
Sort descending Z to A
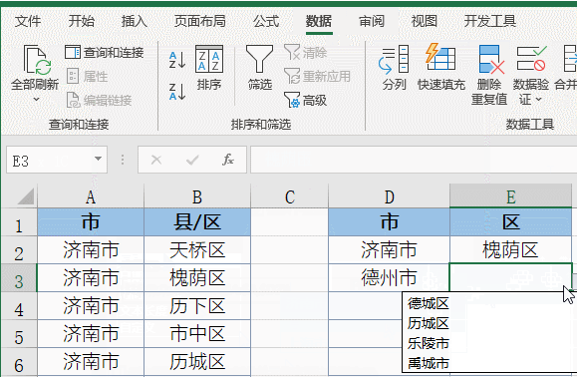pyautogui.click(x=176, y=92)
